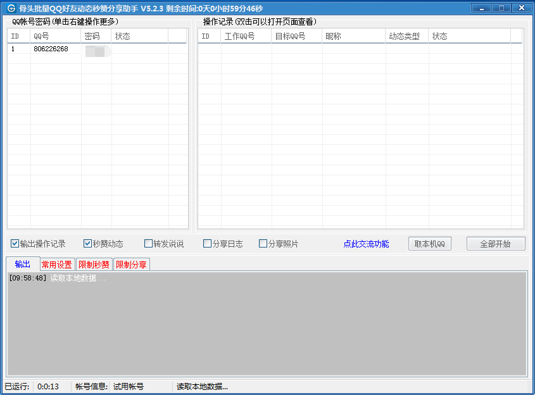
Task: Click the log line 读取本地数据 in output
Action: point(58,278)
